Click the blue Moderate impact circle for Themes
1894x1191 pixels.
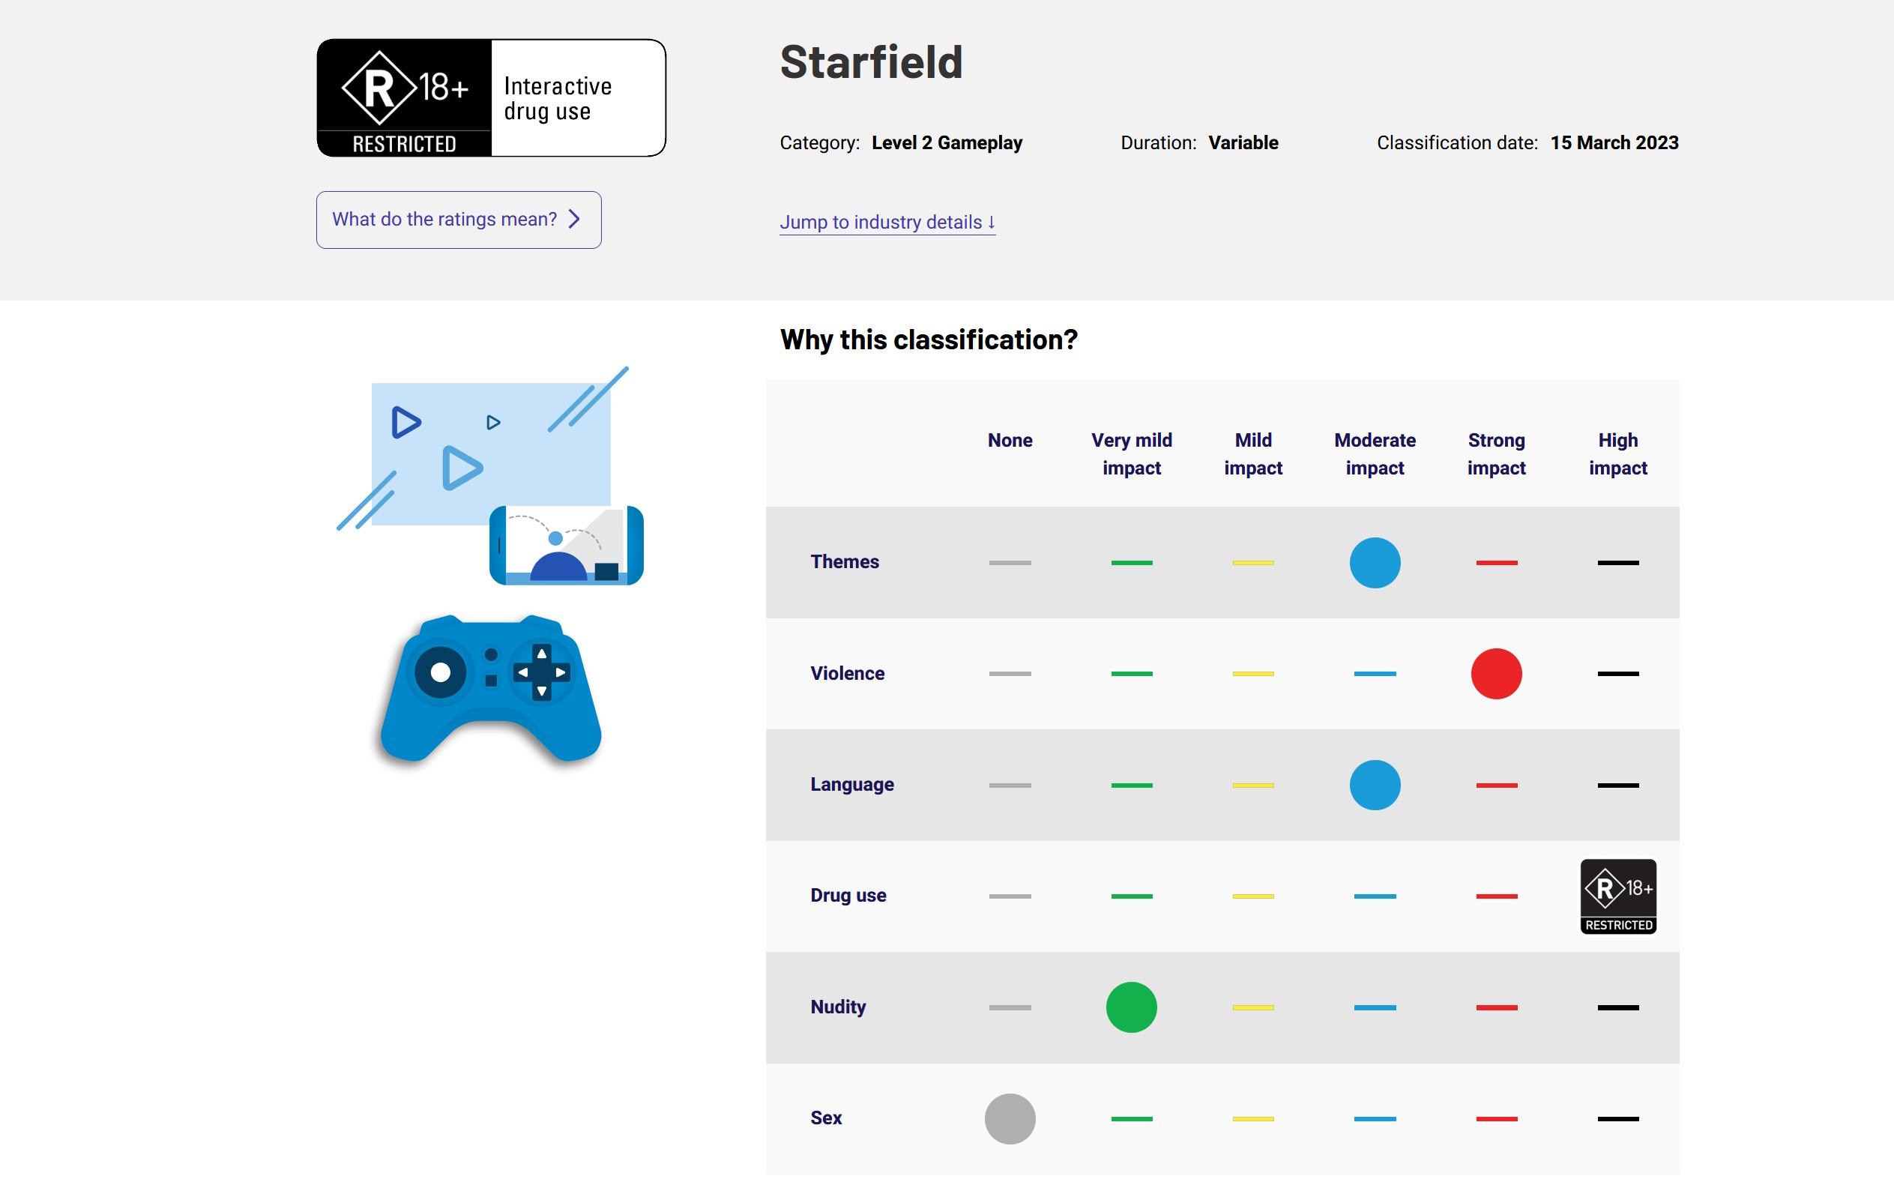1374,562
